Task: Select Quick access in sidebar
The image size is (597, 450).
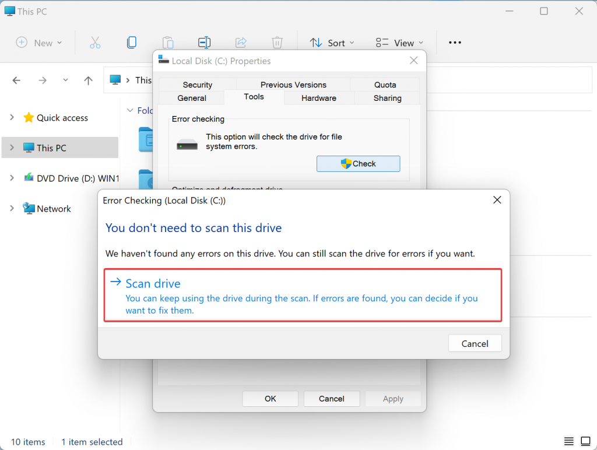Action: 55,118
